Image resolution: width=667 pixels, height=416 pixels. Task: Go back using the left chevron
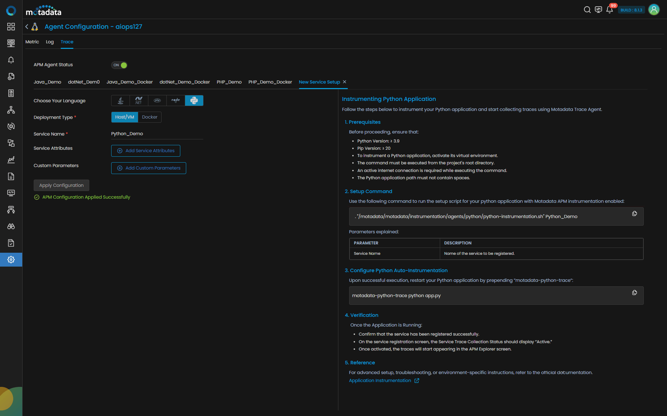click(x=27, y=27)
